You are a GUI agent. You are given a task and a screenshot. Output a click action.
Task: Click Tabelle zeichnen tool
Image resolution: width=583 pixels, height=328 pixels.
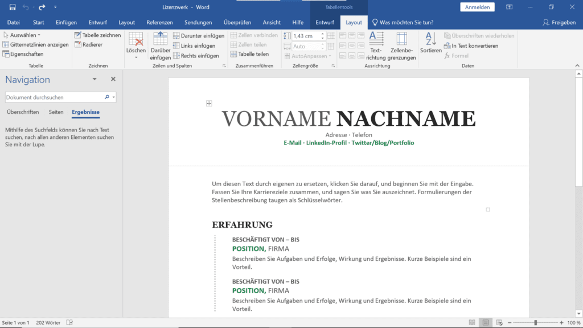pyautogui.click(x=97, y=35)
